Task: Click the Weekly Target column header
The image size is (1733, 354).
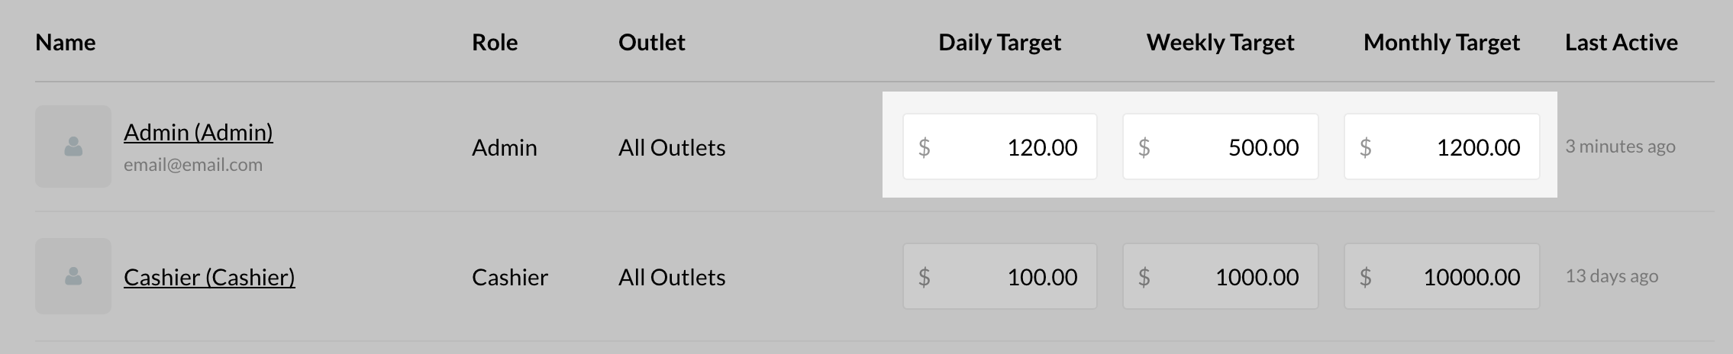Action: click(1220, 43)
